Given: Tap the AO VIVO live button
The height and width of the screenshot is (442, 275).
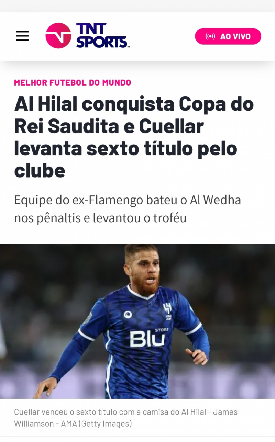Looking at the screenshot, I should coord(228,36).
